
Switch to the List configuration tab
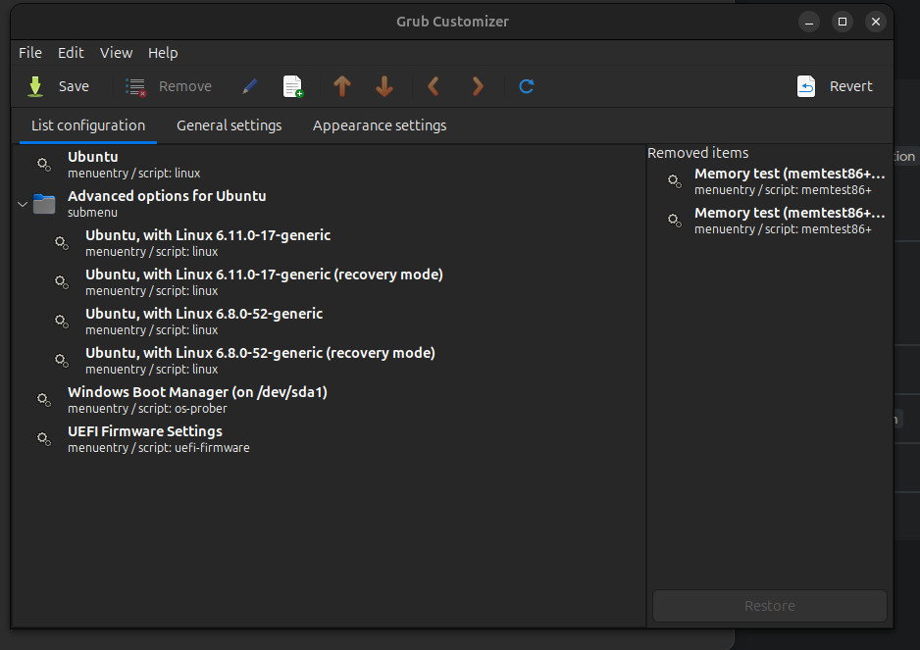(x=88, y=125)
